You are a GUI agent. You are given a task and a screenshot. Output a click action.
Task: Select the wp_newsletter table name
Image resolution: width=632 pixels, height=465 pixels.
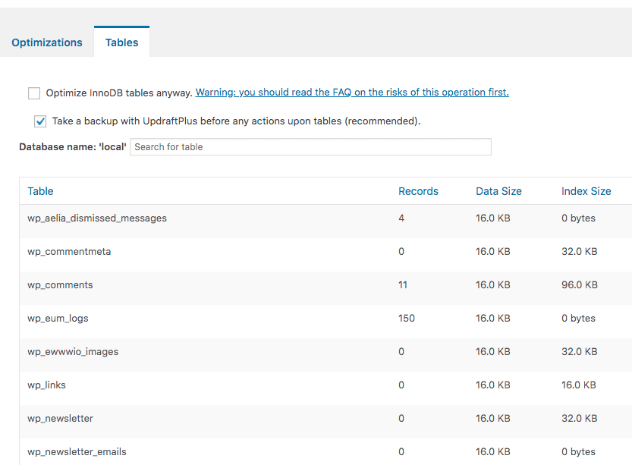coord(61,419)
